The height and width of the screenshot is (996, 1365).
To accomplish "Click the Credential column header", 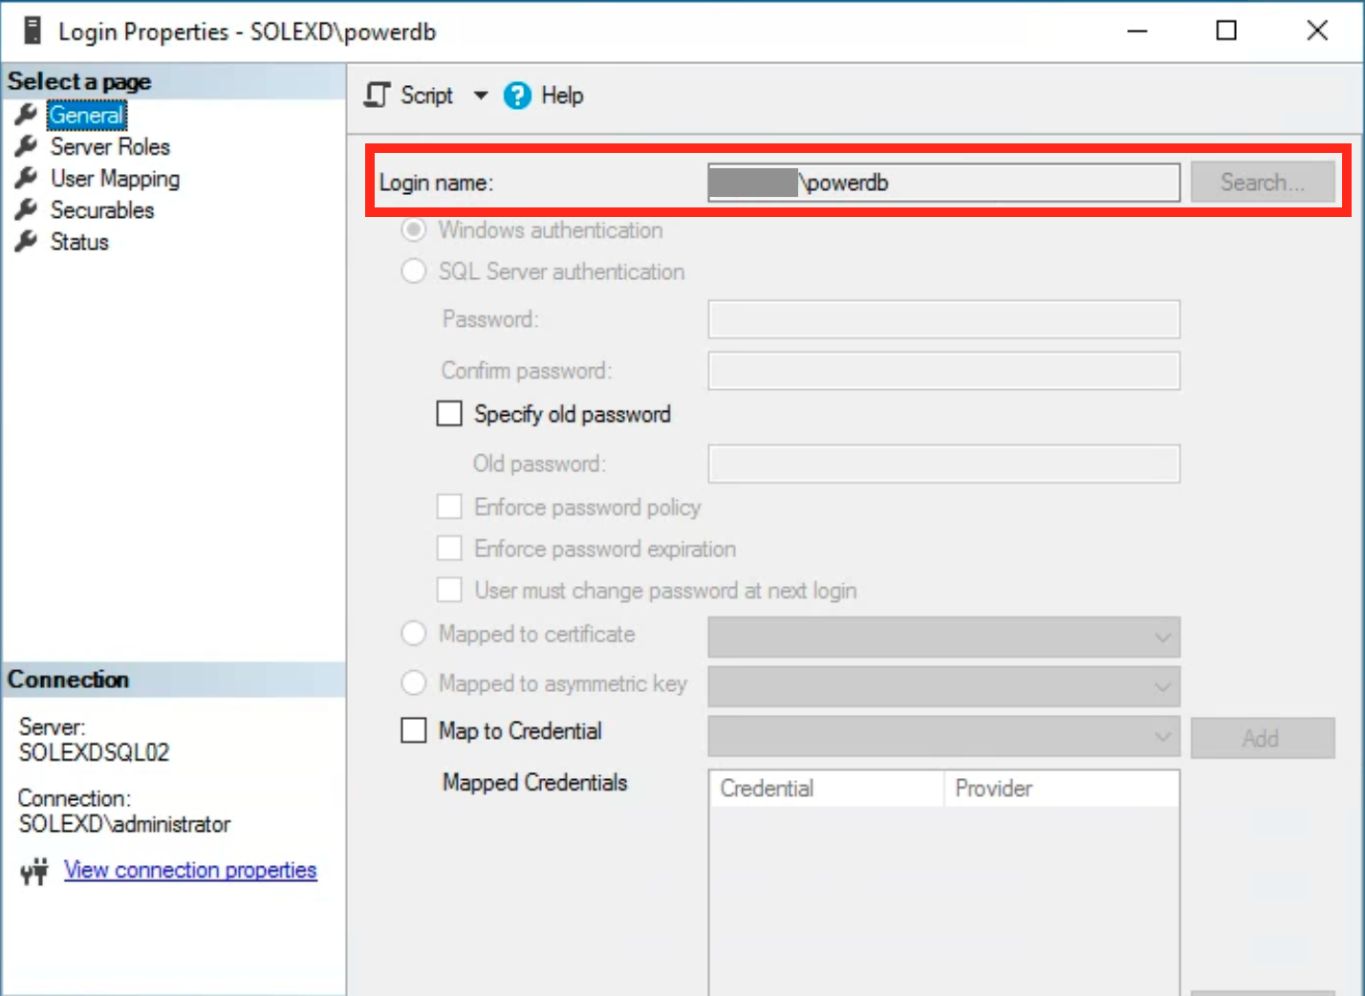I will 825,788.
